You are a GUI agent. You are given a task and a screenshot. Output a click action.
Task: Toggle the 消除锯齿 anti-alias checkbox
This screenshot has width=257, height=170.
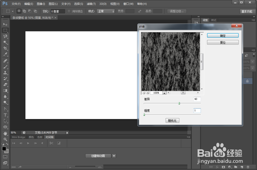point(69,11)
